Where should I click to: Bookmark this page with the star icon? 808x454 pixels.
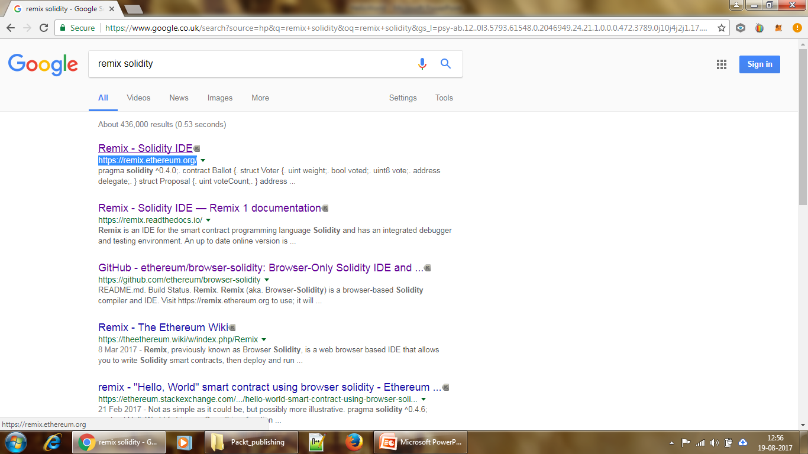[x=721, y=28]
